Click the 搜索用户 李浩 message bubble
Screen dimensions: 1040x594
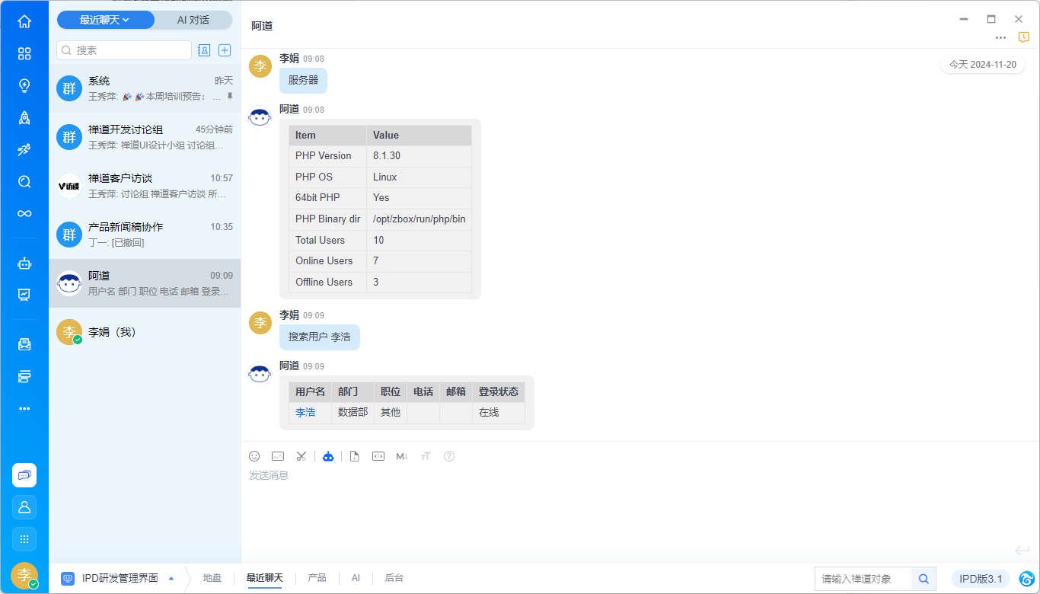tap(320, 337)
